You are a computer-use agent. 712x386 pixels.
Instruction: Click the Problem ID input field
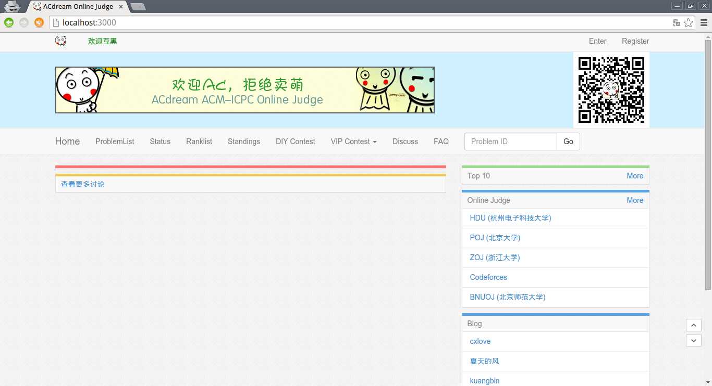(511, 141)
